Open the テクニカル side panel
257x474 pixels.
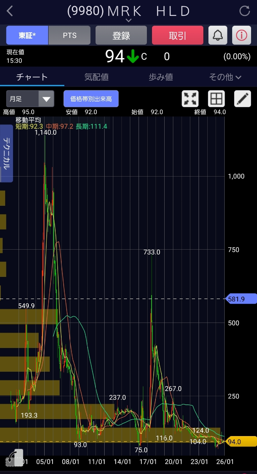[7, 153]
